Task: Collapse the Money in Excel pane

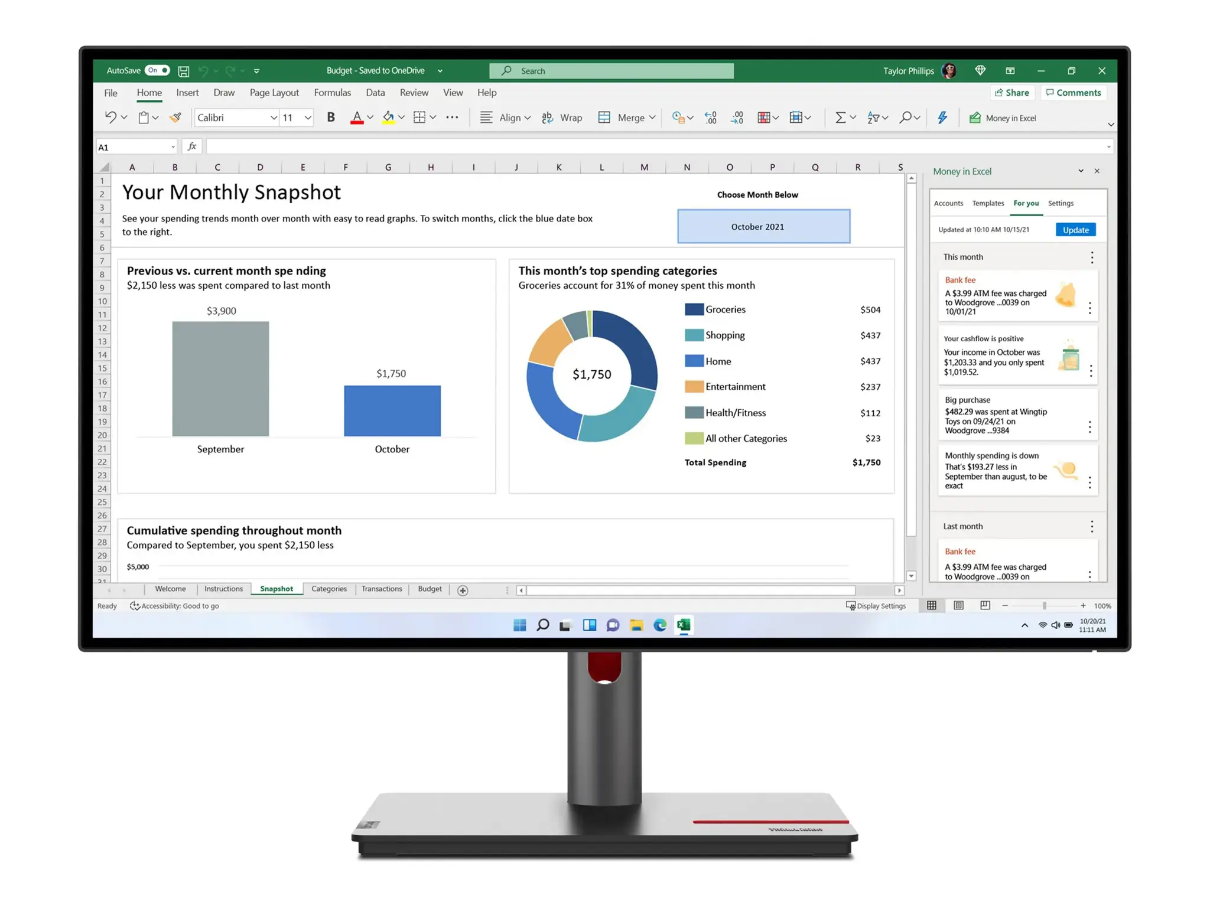Action: coord(1081,171)
